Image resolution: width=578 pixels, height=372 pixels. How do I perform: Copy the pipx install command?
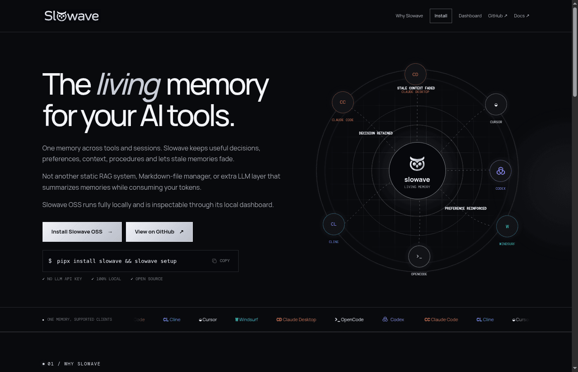[221, 261]
